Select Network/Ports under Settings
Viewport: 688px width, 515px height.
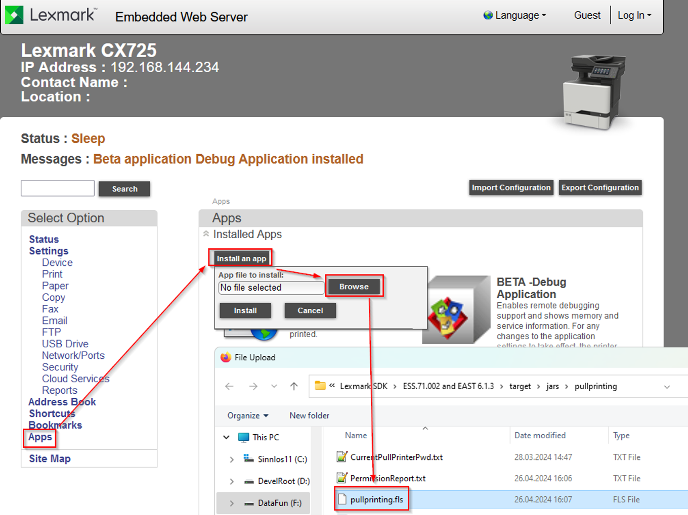coord(73,355)
